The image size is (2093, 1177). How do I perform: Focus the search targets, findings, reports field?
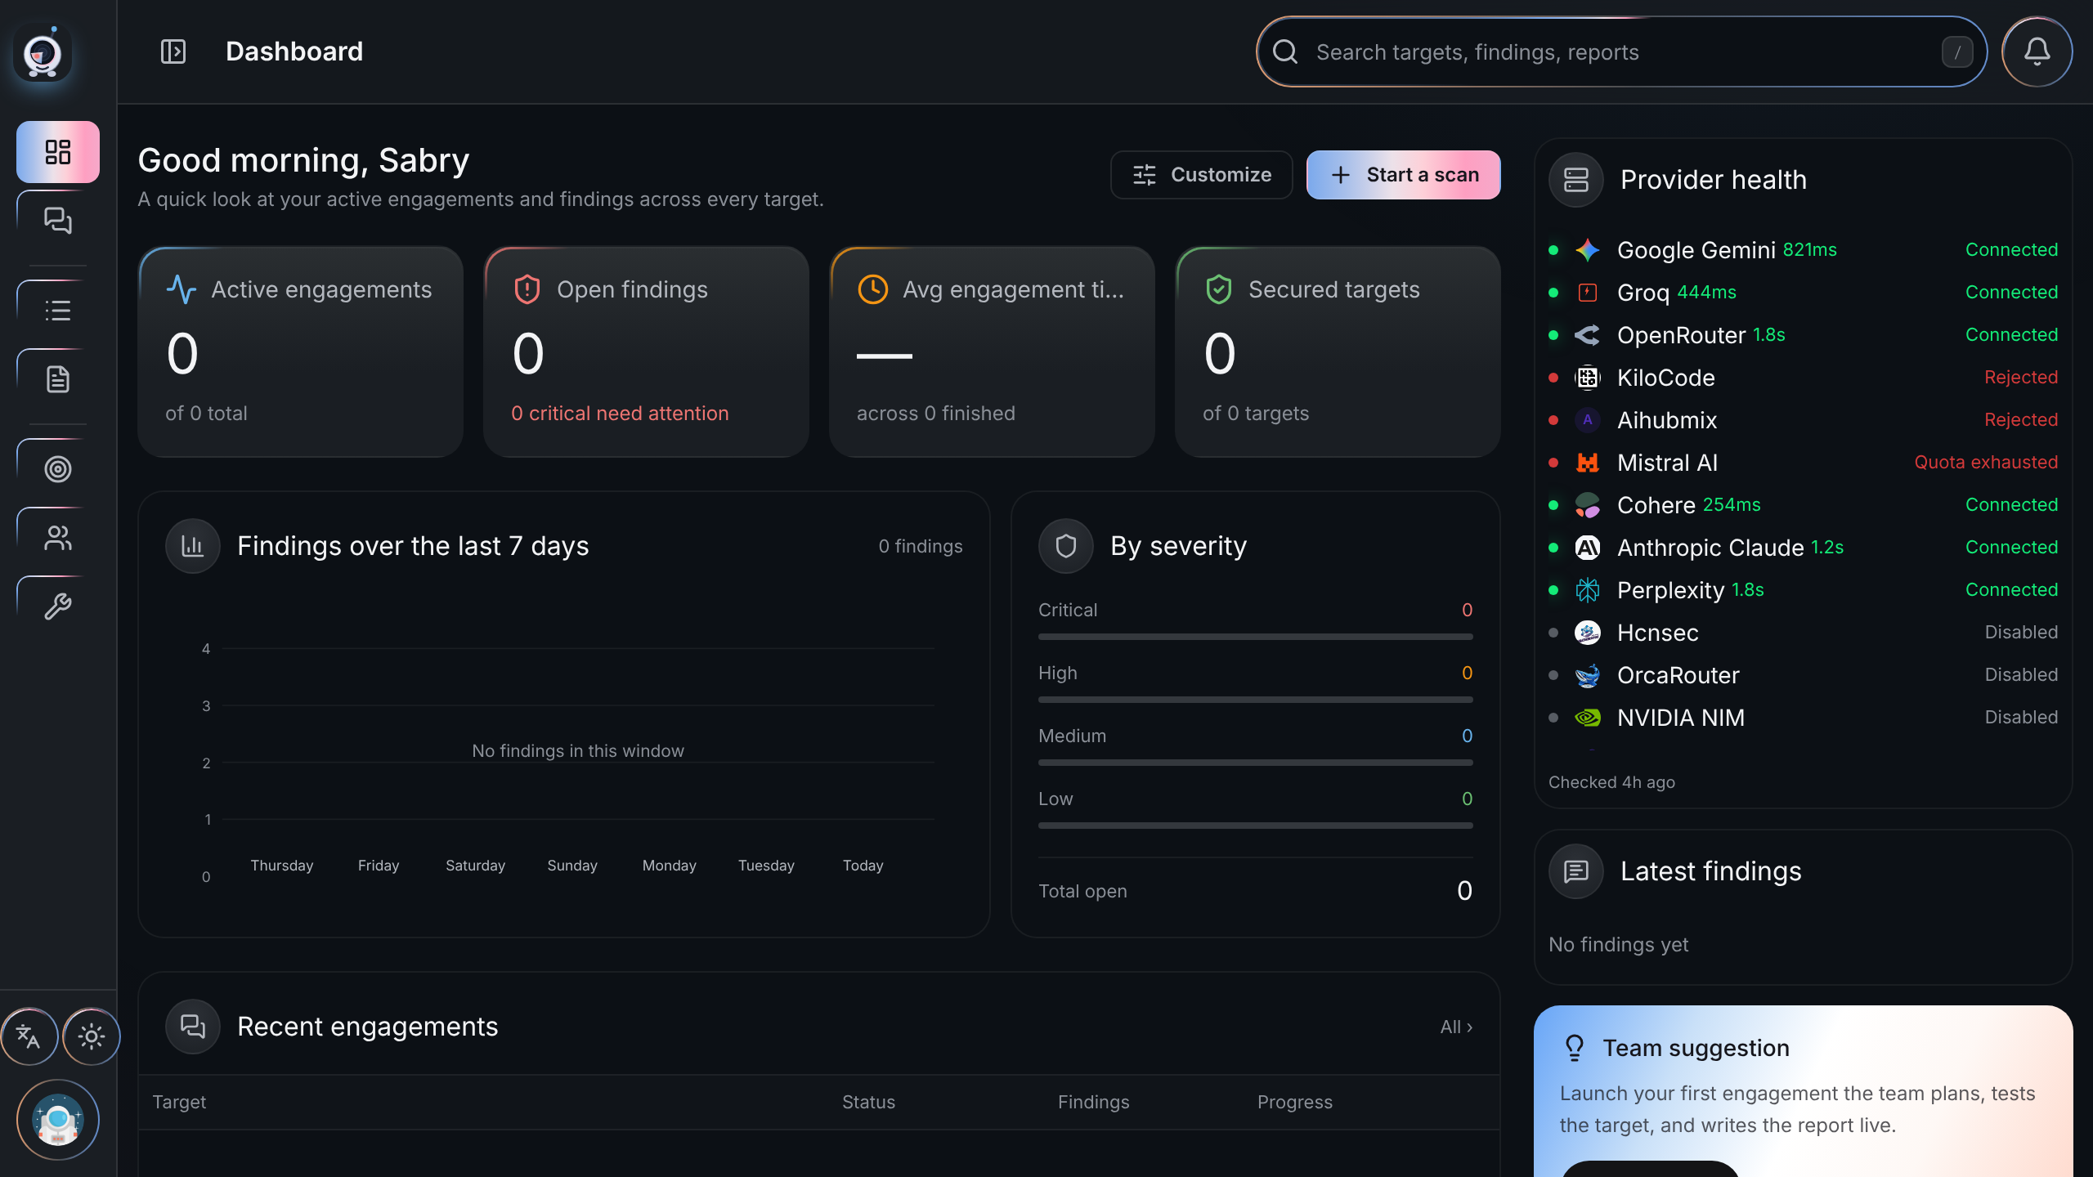pos(1621,51)
